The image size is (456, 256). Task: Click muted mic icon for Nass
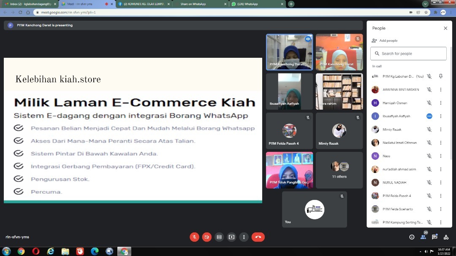(429, 156)
